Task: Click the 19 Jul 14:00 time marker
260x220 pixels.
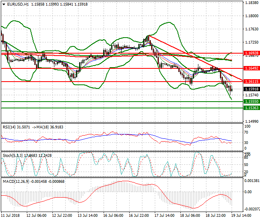Action: tap(246, 215)
